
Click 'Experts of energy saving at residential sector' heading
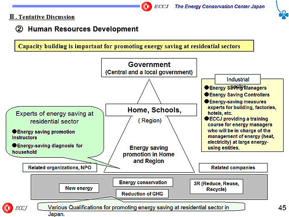pos(54,118)
